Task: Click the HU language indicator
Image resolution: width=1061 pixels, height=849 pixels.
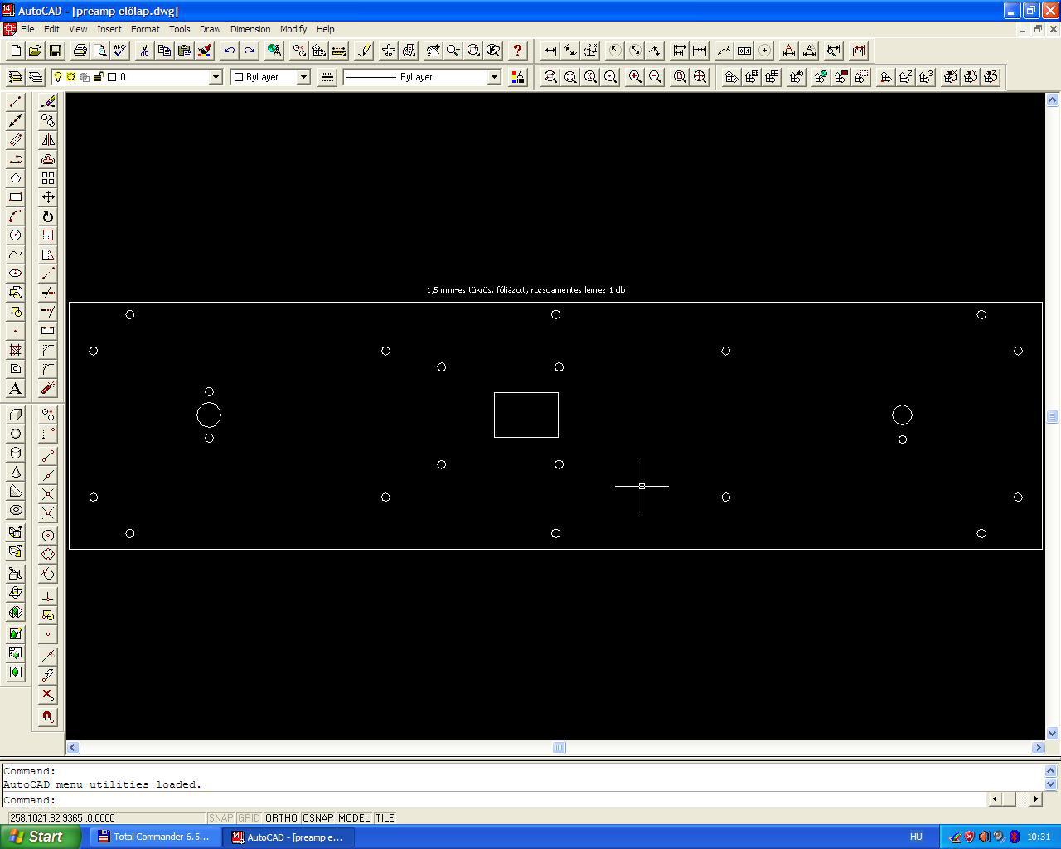Action: [916, 837]
